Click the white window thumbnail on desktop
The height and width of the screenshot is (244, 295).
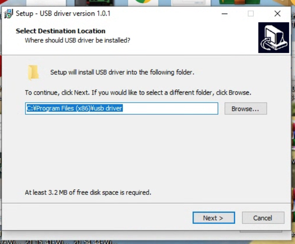coord(191,2)
